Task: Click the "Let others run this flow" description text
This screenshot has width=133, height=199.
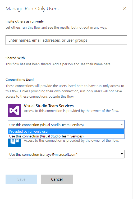Action: pyautogui.click(x=56, y=27)
